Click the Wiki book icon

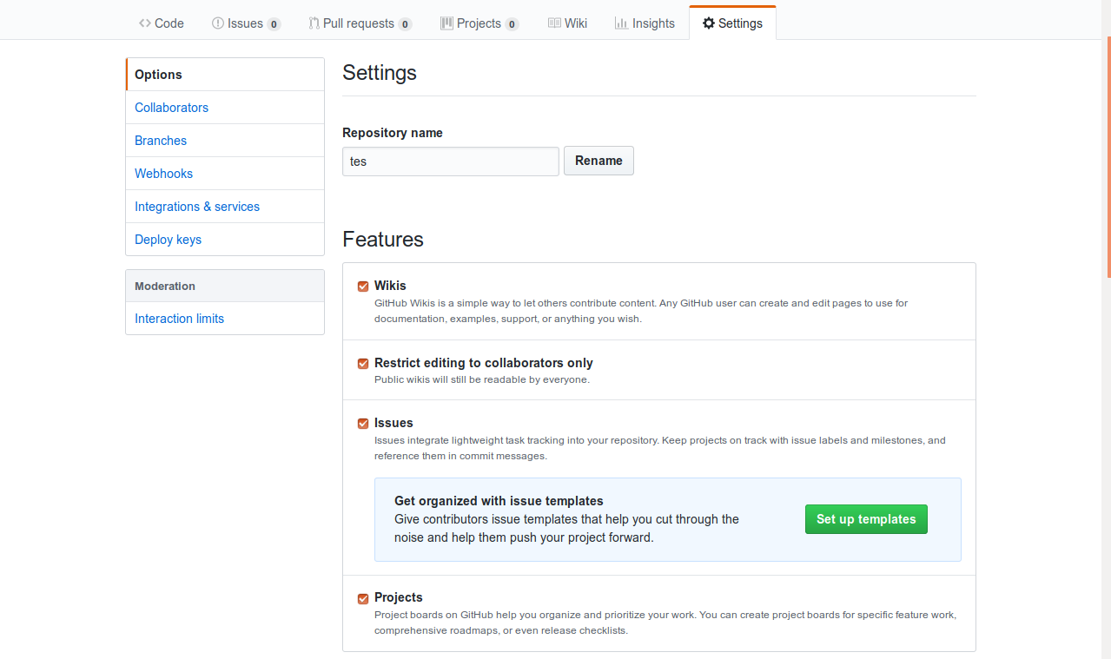click(554, 23)
